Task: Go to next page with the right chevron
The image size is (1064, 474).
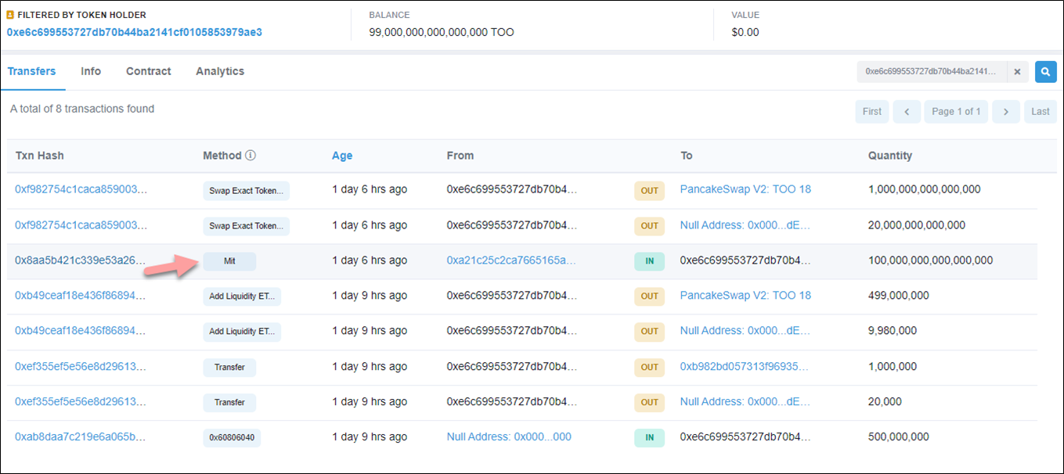Action: [x=1006, y=112]
